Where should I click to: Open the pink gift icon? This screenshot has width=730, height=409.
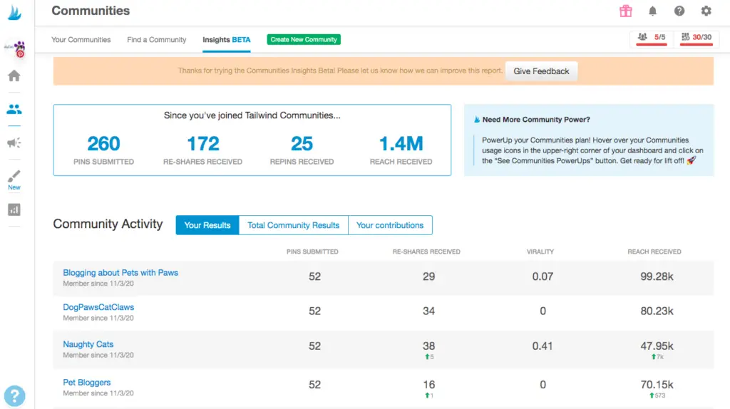click(x=626, y=11)
